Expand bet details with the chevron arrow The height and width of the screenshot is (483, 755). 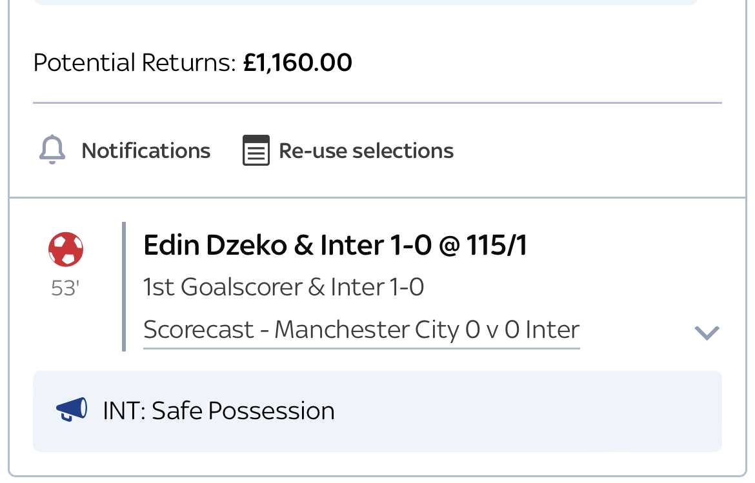[x=707, y=332]
